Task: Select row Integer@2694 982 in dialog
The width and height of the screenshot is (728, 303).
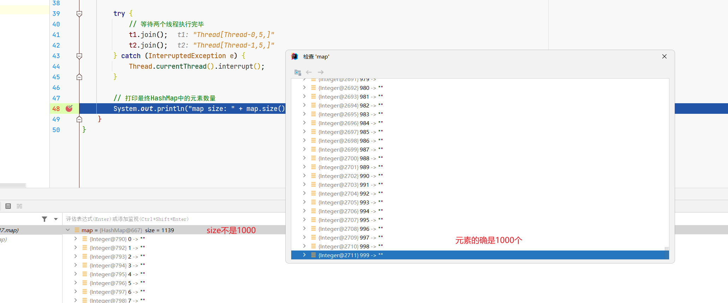Action: point(478,105)
